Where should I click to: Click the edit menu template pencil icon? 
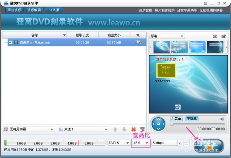(x=224, y=36)
